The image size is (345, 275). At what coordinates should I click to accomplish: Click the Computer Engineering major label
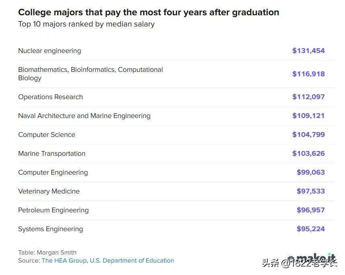(x=53, y=172)
